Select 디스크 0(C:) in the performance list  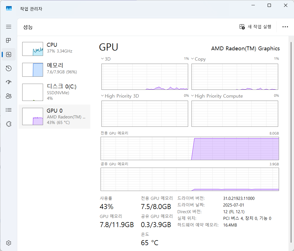pyautogui.click(x=54, y=92)
